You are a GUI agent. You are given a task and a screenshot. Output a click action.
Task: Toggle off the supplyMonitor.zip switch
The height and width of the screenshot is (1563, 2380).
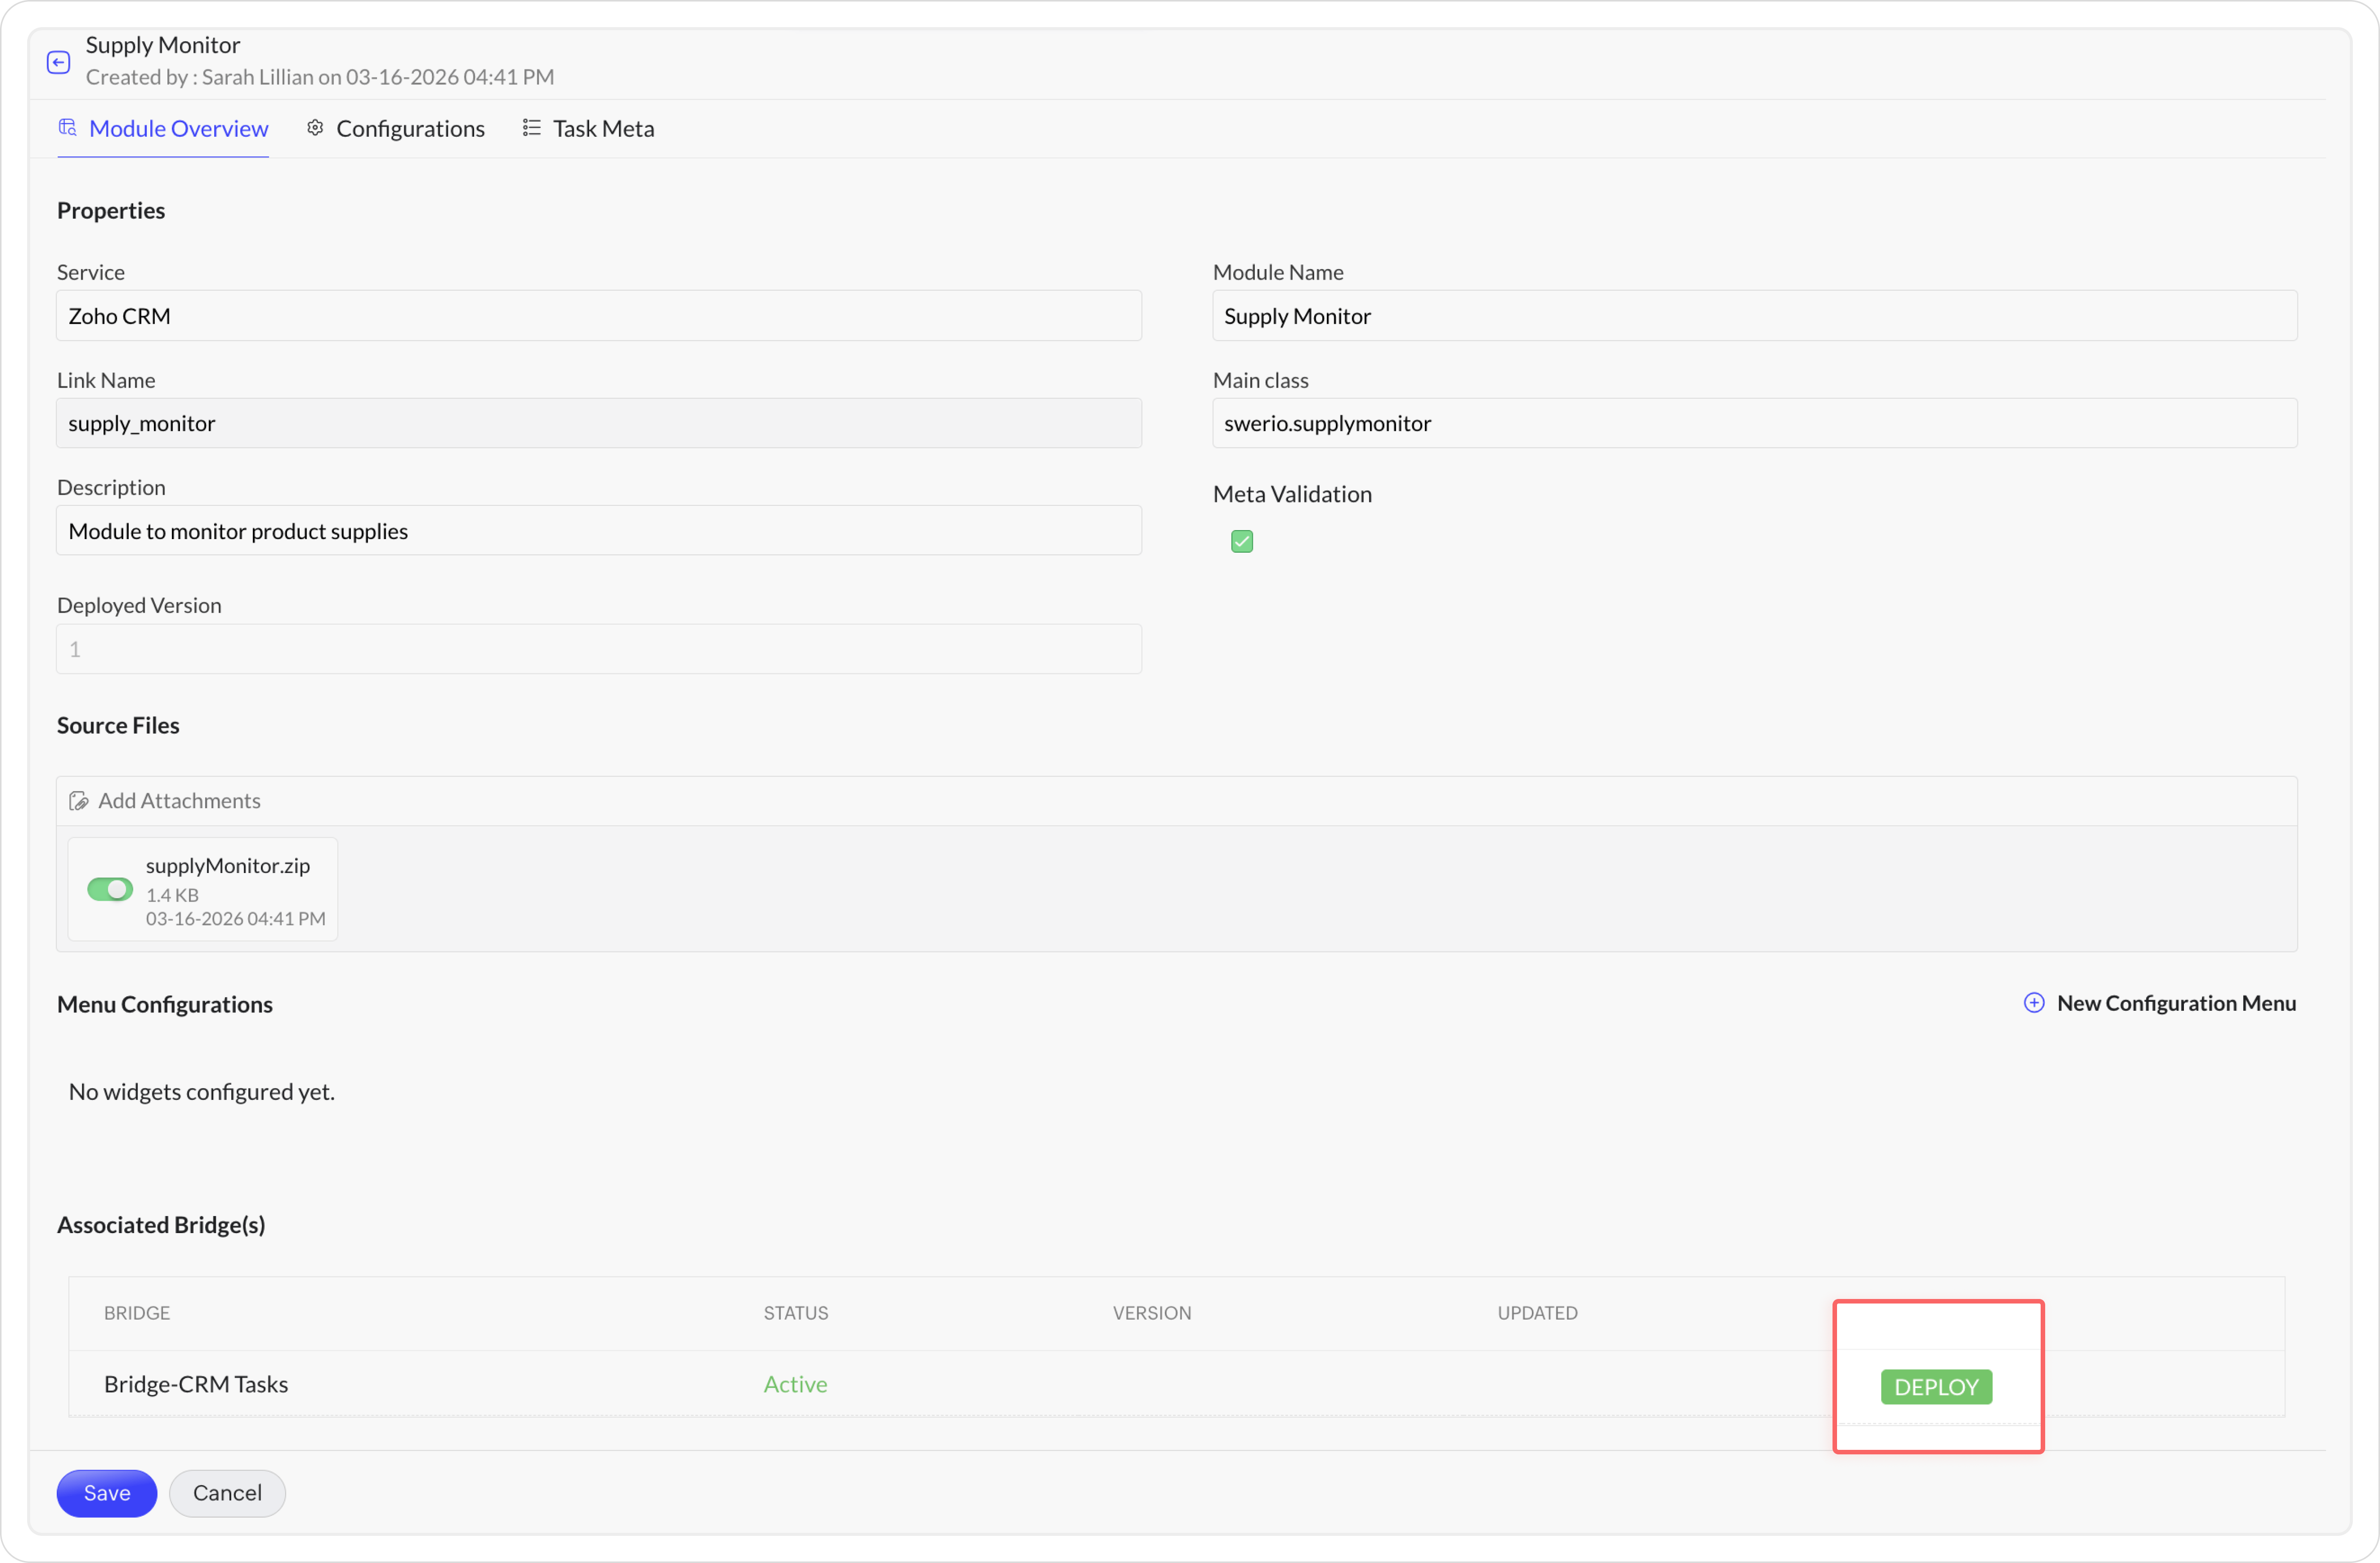[110, 889]
